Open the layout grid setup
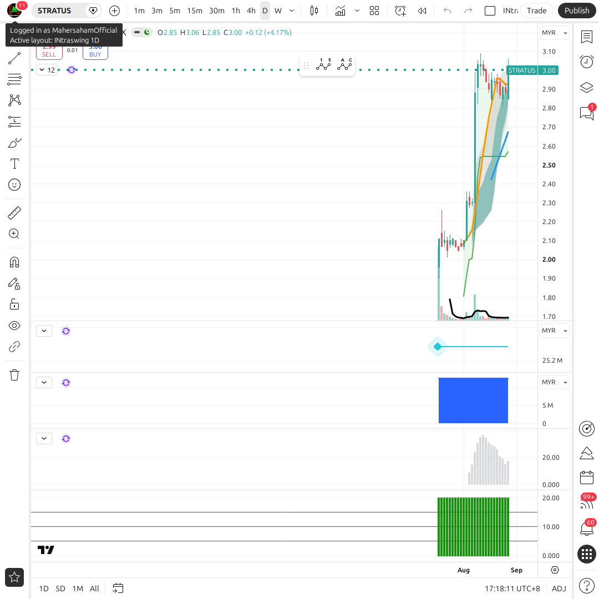Viewport: 599px width, 599px height. pyautogui.click(x=374, y=11)
